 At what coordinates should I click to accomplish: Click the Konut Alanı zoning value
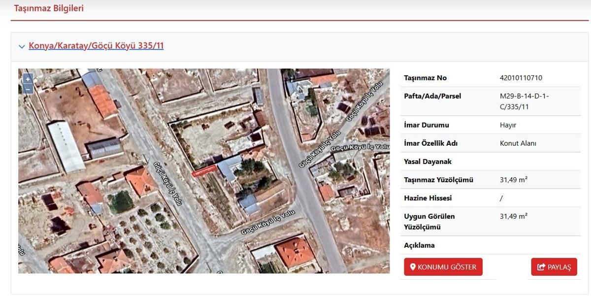click(518, 143)
